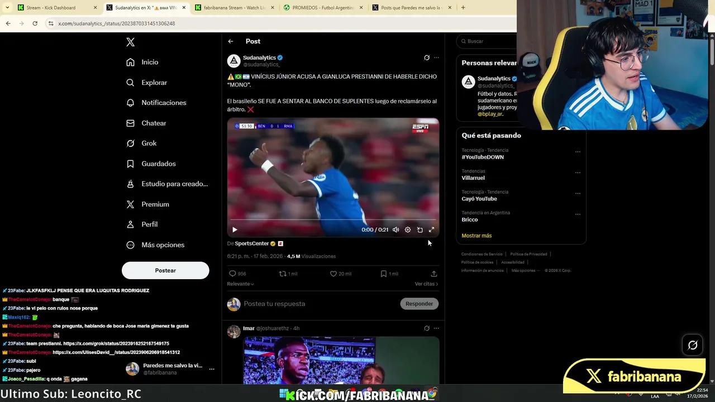Reload the page
Image resolution: width=715 pixels, height=402 pixels.
(x=35, y=23)
